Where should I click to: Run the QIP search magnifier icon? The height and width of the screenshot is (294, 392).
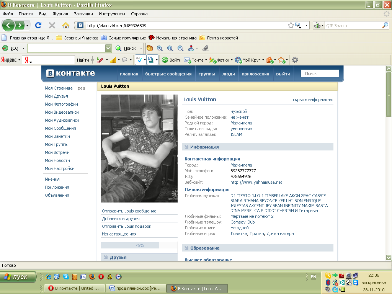pyautogui.click(x=385, y=25)
